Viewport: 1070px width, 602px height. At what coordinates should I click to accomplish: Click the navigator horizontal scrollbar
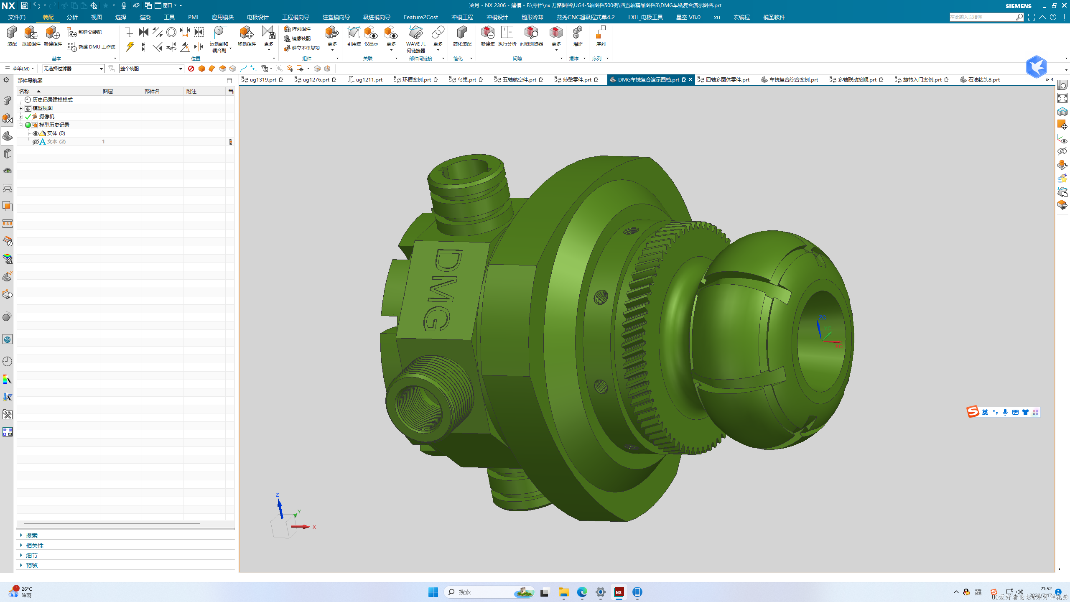pos(112,523)
